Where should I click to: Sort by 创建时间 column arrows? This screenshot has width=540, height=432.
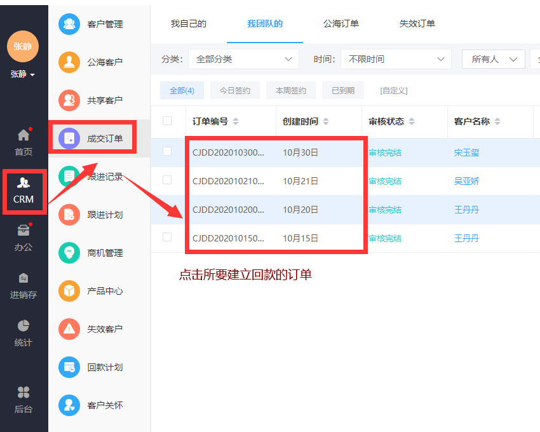point(326,121)
